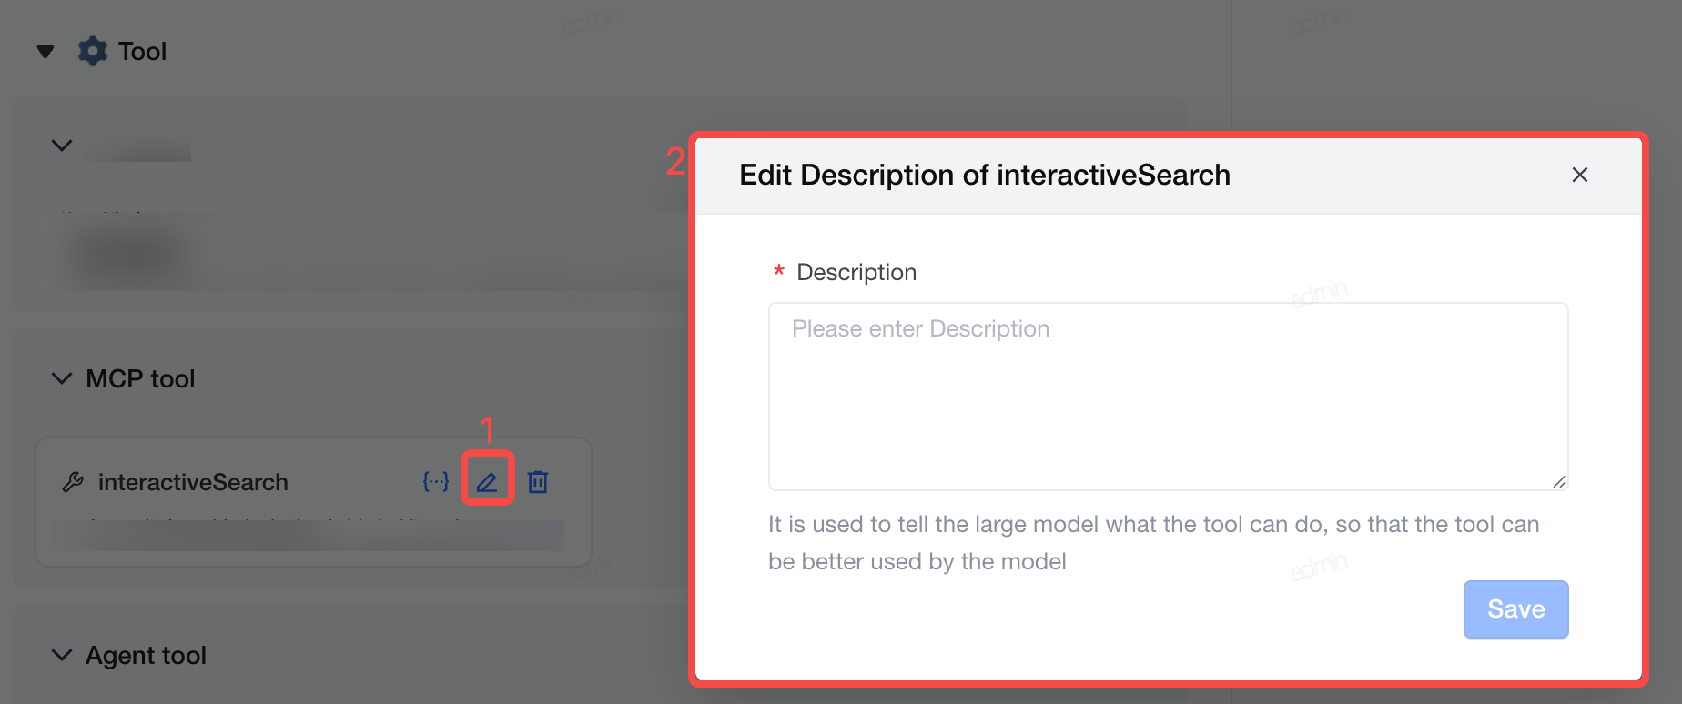Click the help text about large model
Image resolution: width=1682 pixels, height=704 pixels.
click(x=1154, y=543)
